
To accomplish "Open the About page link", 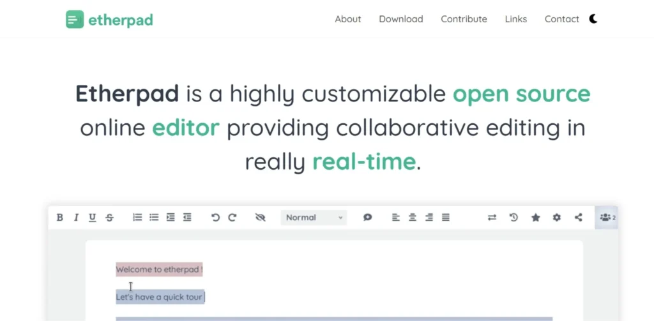I will pos(348,19).
